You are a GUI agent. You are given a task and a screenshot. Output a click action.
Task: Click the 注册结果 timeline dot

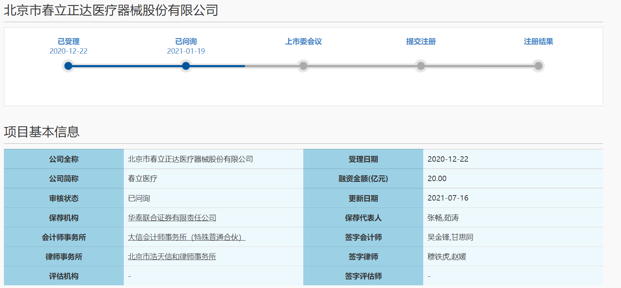pos(538,66)
